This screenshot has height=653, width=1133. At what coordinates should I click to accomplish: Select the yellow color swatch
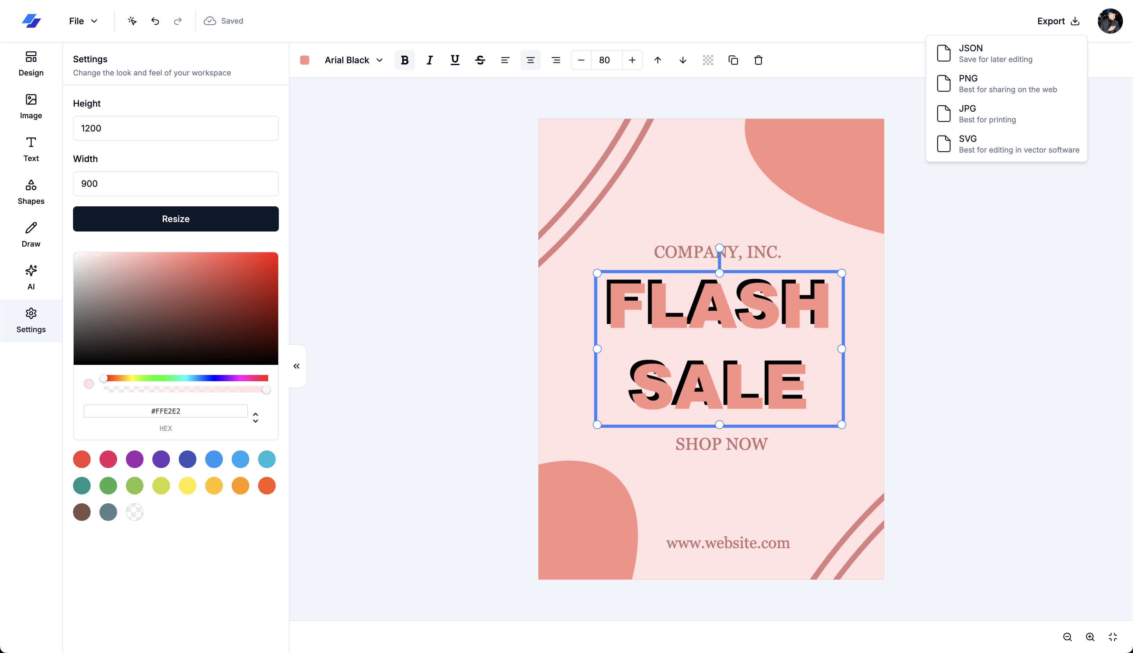click(188, 486)
